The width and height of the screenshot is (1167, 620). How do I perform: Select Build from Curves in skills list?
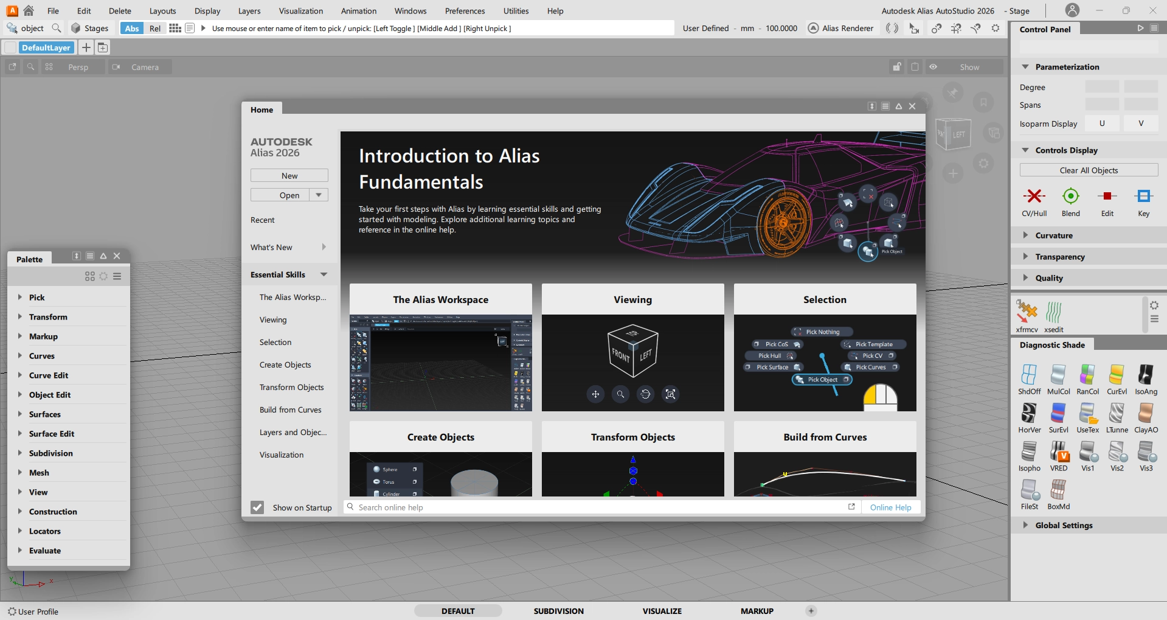pyautogui.click(x=290, y=410)
